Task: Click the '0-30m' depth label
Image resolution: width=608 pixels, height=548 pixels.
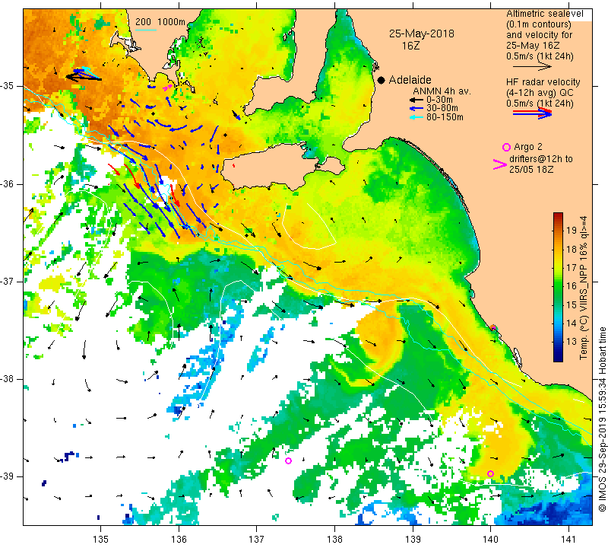Action: [439, 100]
